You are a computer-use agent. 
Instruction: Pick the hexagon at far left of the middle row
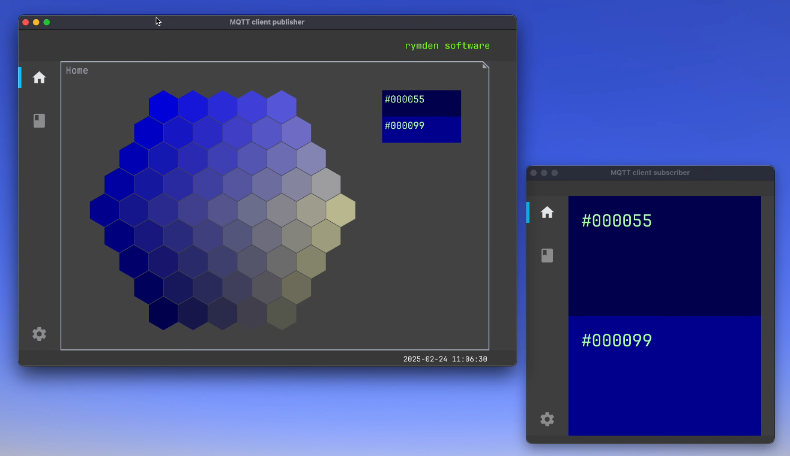[104, 210]
